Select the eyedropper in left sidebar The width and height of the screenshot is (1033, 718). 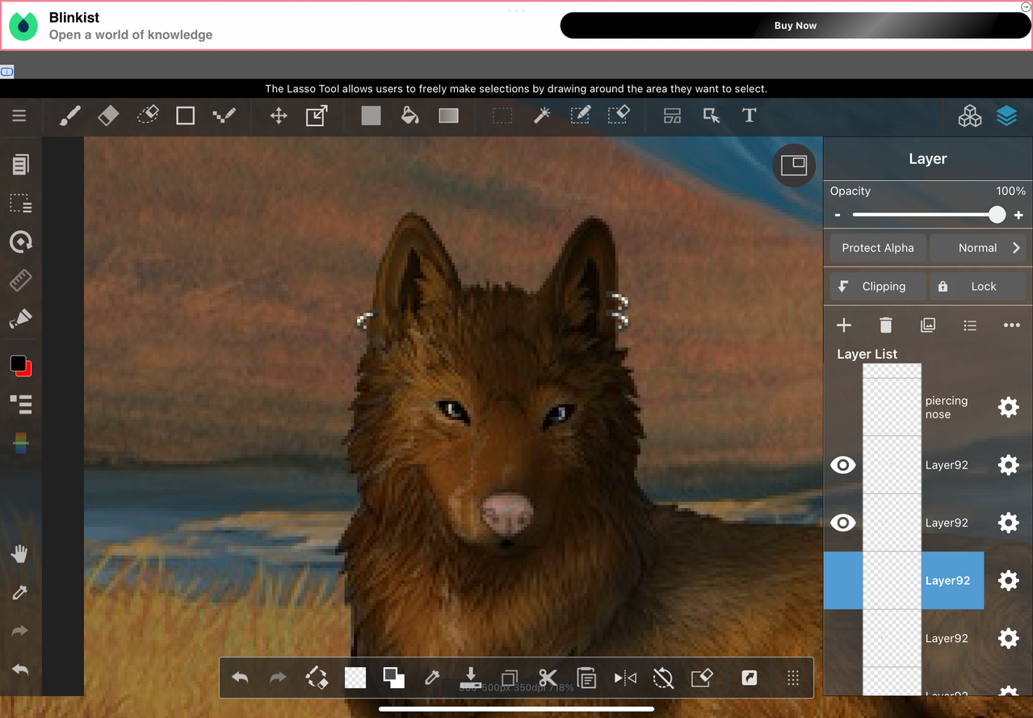[20, 593]
